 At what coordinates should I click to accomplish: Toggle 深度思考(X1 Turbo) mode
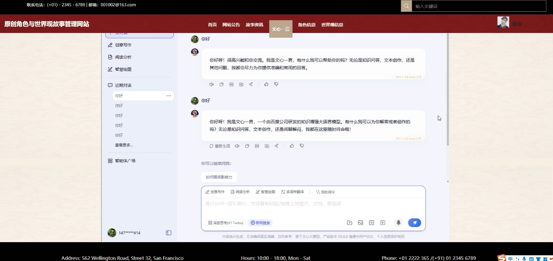pos(225,223)
